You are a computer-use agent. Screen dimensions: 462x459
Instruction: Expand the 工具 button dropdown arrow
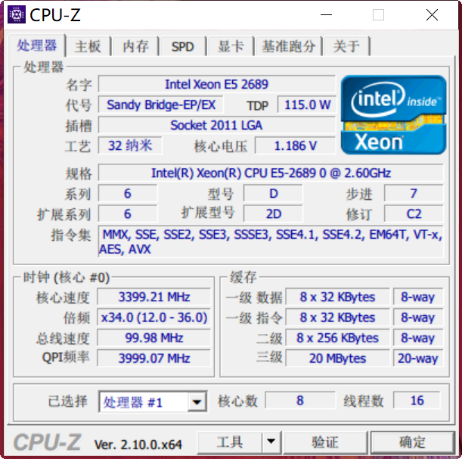click(x=271, y=442)
